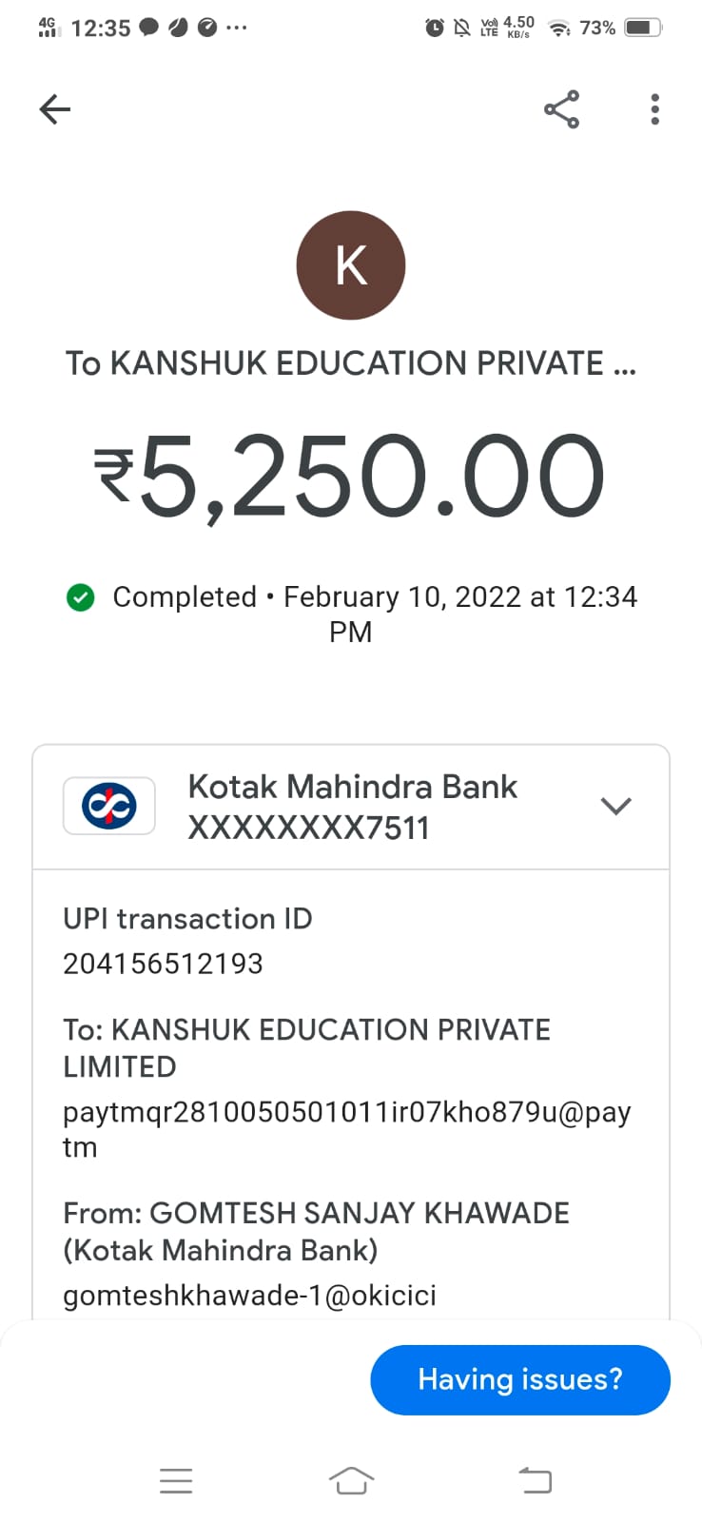702x1522 pixels.
Task: Tap the account number ending 7511
Action: pos(308,829)
